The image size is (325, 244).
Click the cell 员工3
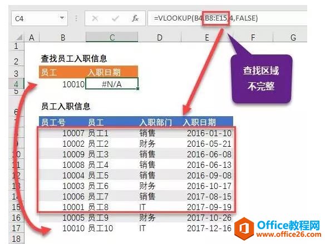(x=98, y=154)
